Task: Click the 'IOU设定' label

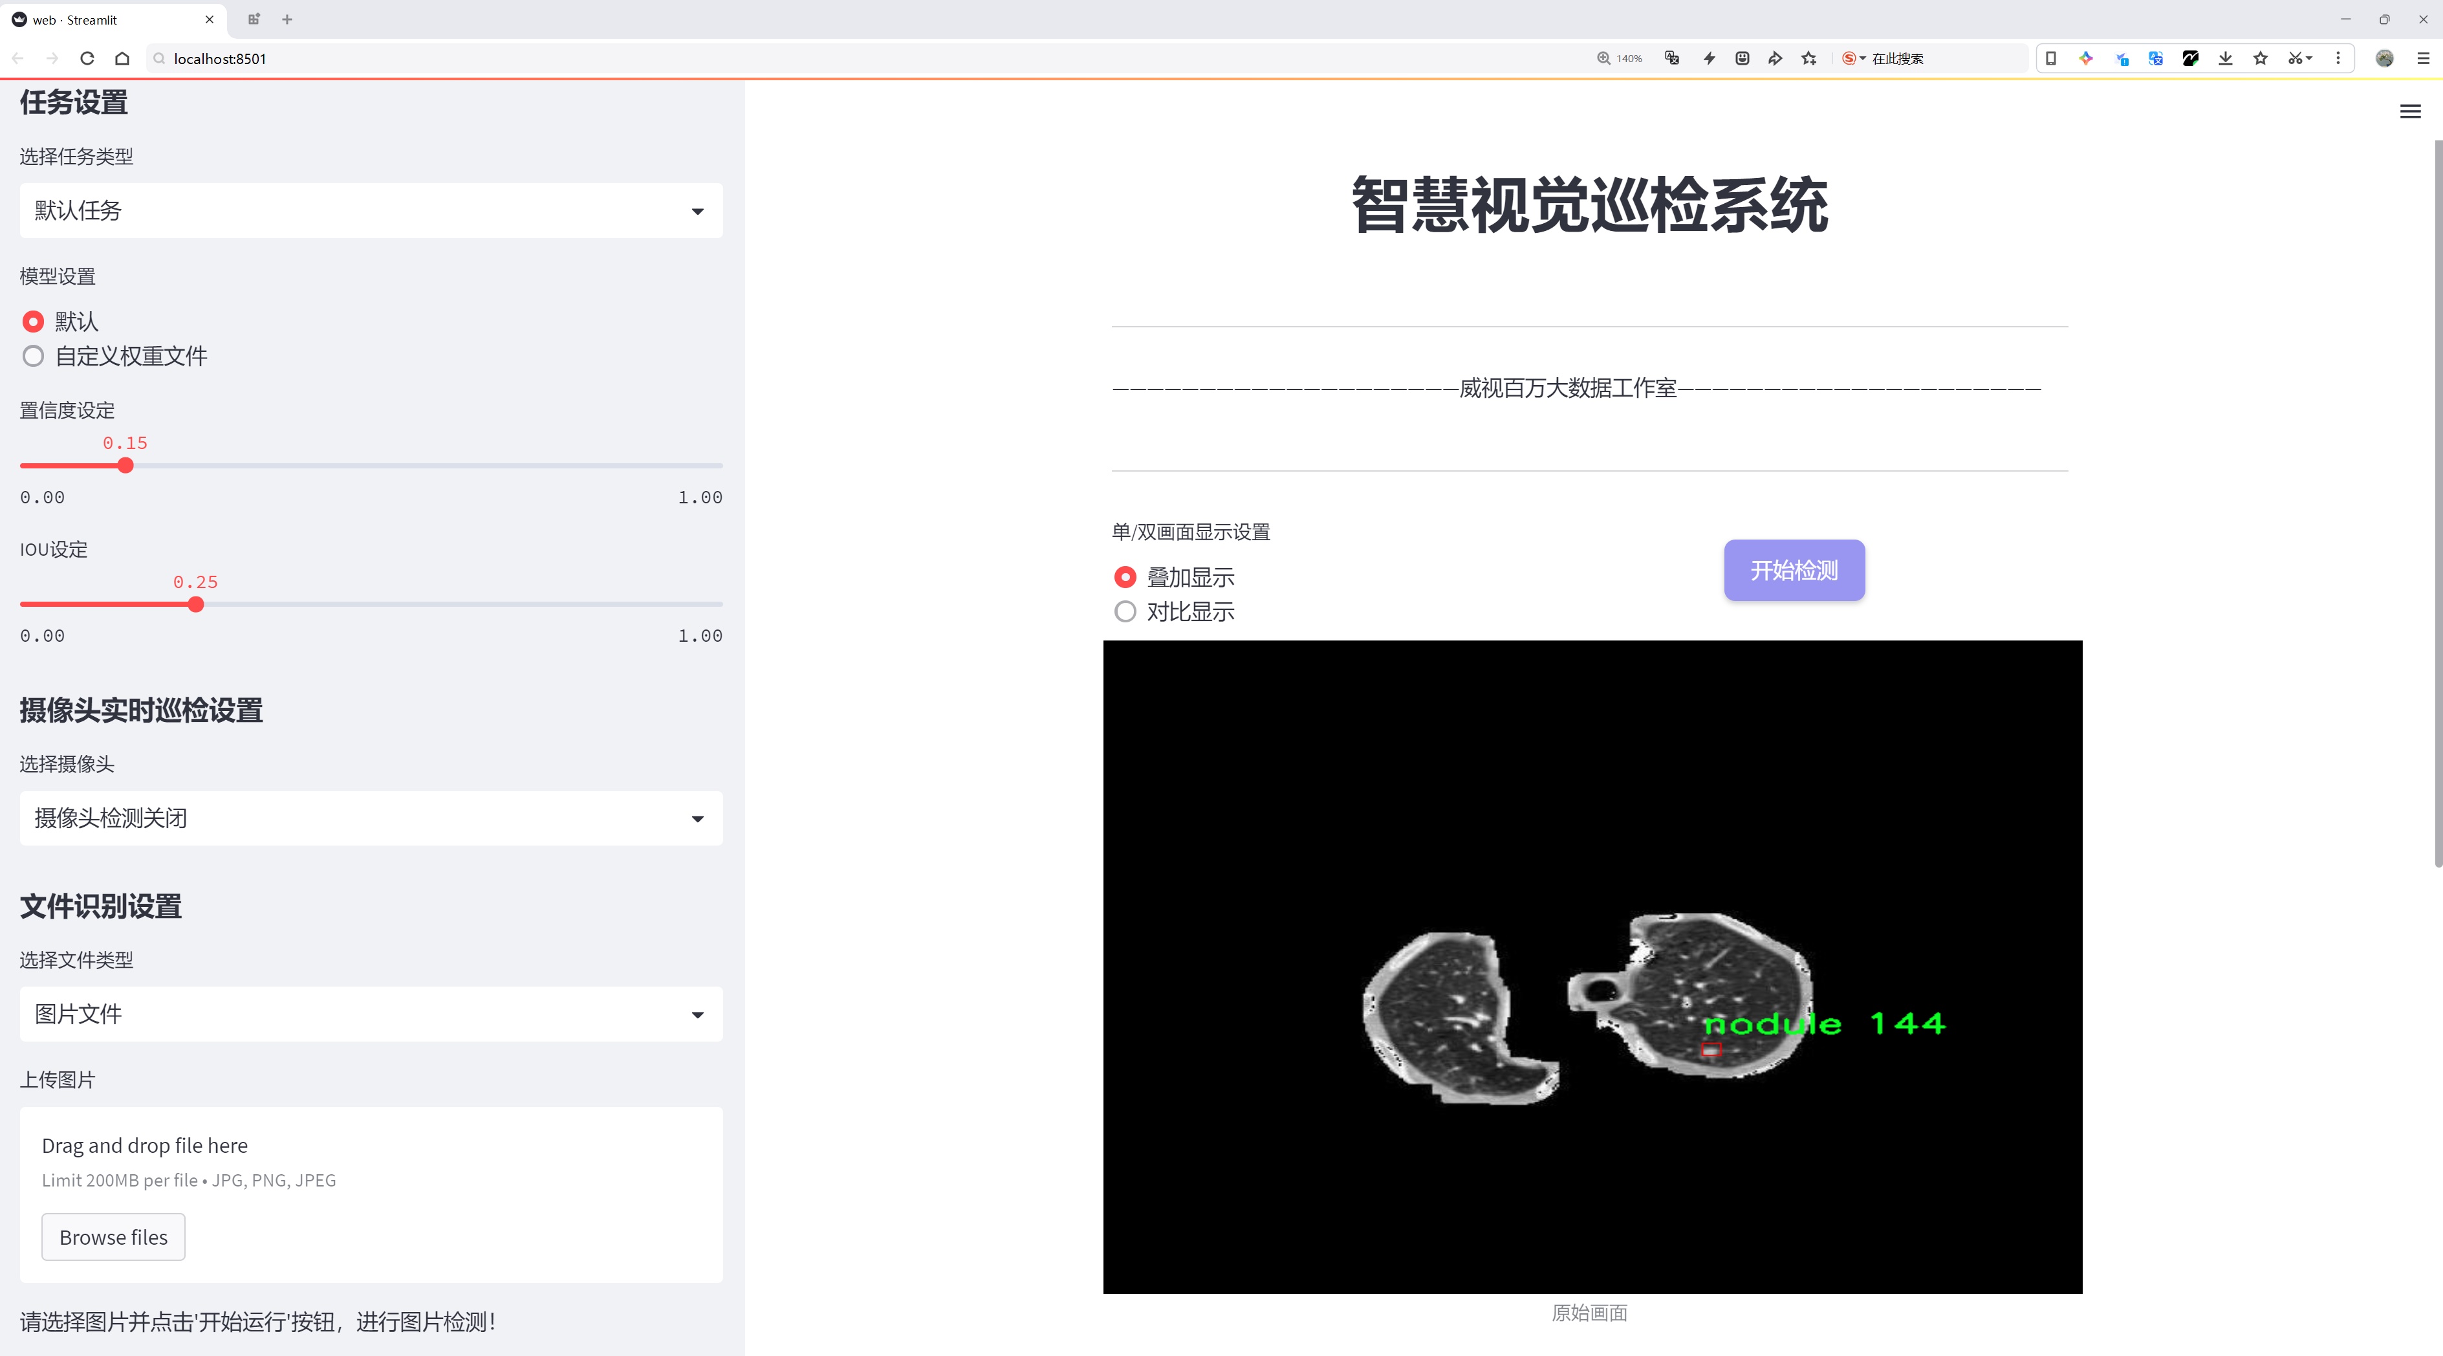Action: [x=54, y=549]
